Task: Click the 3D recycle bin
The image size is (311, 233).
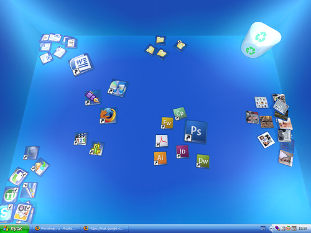Action: (x=261, y=39)
